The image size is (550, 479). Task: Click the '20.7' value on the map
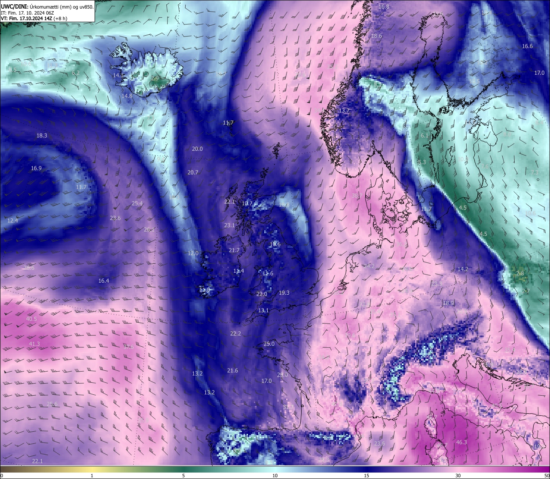(193, 172)
